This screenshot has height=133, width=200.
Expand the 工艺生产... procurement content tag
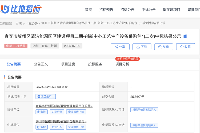46,97
